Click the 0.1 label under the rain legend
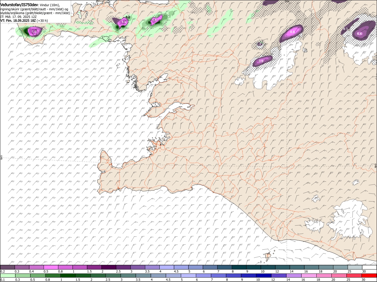The image size is (377, 282). pos(2,280)
